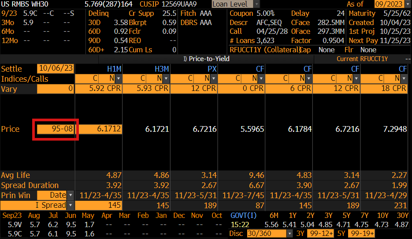Click the 6.1712 yield field

99,129
